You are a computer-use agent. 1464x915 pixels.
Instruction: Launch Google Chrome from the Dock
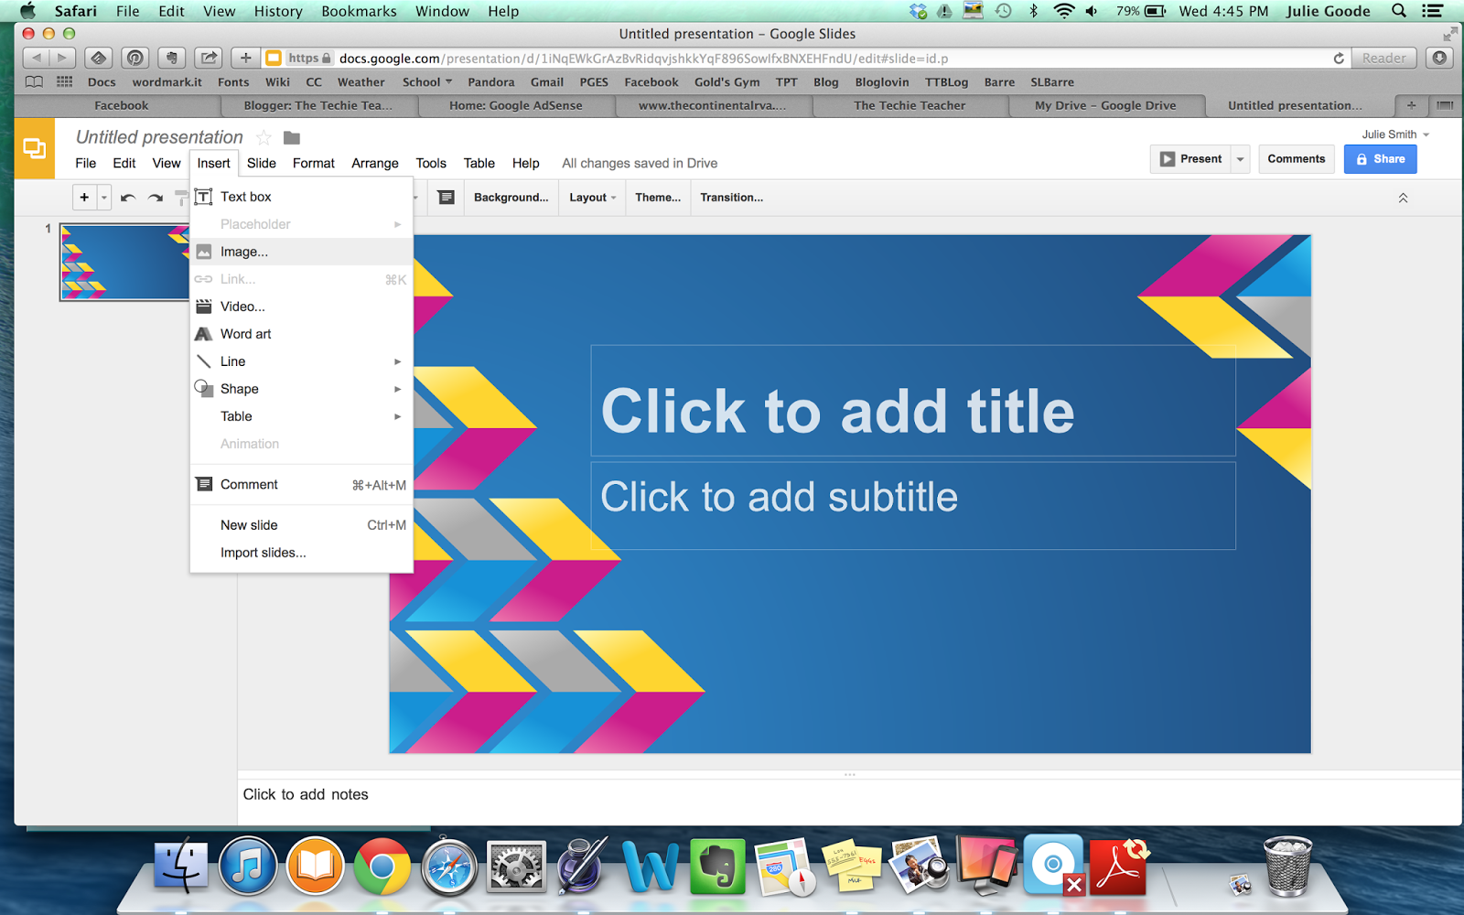(382, 866)
